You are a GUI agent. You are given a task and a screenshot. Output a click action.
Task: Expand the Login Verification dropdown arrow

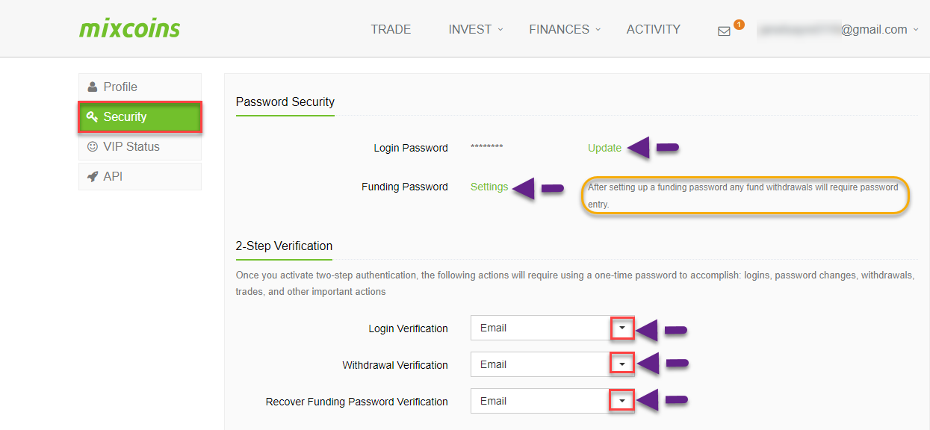(622, 328)
